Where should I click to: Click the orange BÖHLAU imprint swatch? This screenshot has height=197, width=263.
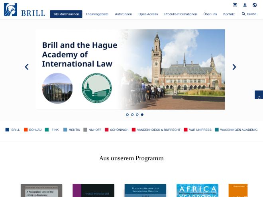(26, 130)
